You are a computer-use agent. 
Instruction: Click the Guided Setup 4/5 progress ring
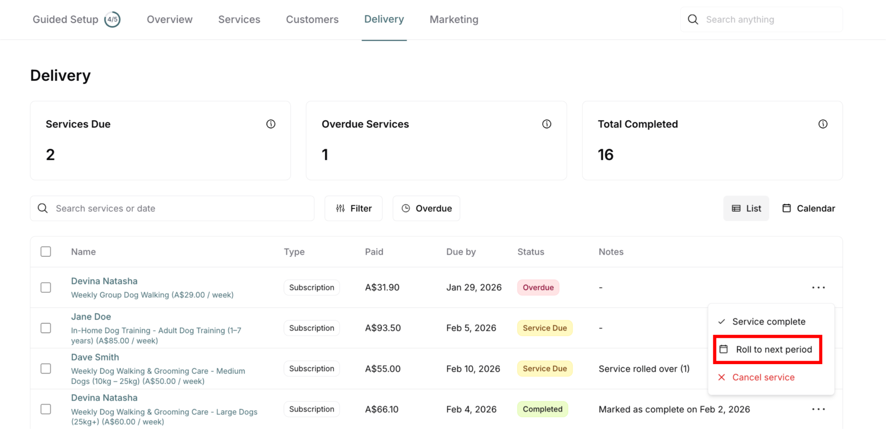tap(112, 19)
